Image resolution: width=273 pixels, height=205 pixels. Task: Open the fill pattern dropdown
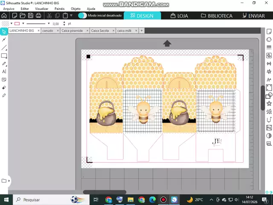tap(12, 23)
